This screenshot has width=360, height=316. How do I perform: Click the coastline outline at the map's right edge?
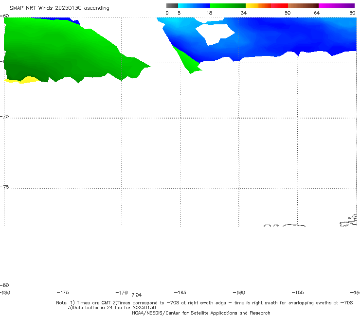pyautogui.click(x=348, y=221)
